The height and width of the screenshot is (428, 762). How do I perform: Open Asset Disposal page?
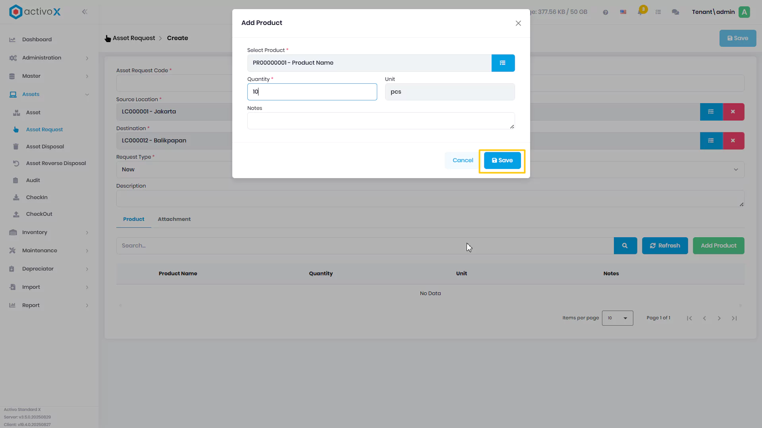[45, 147]
